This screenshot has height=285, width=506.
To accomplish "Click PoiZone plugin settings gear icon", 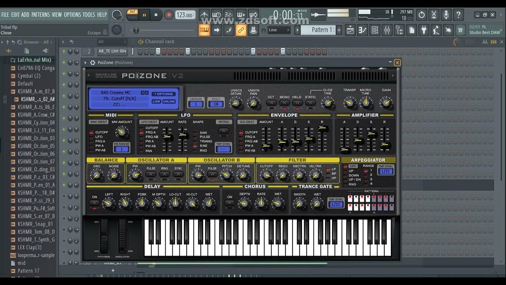I will pos(93,63).
